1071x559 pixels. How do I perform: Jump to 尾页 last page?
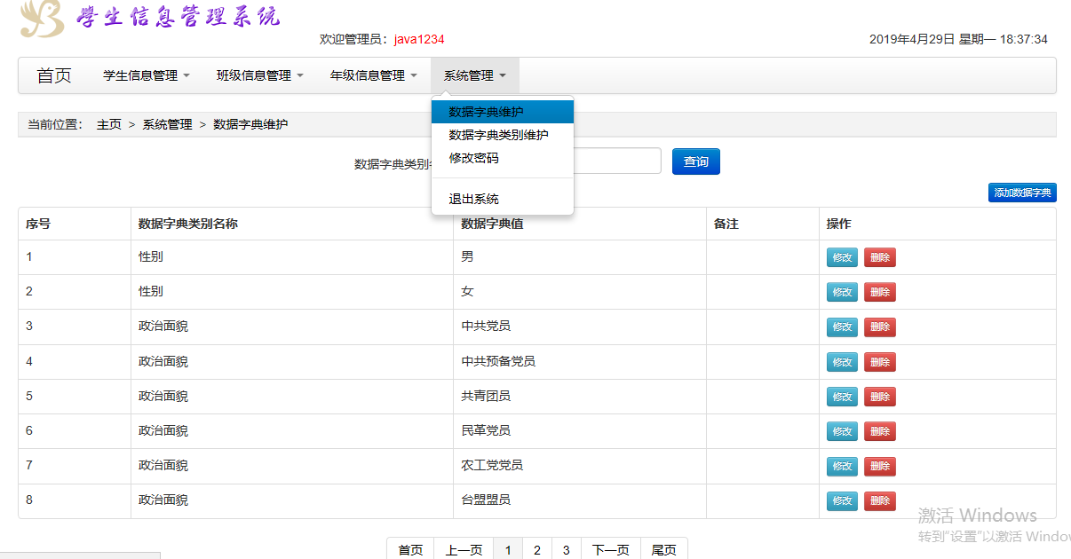[x=664, y=550]
